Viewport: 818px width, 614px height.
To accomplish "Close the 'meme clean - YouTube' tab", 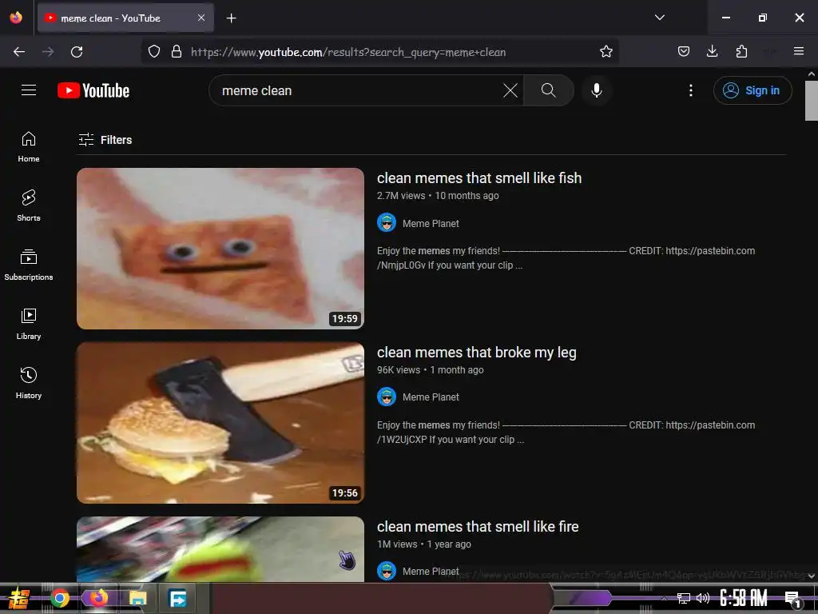I will click(x=201, y=18).
